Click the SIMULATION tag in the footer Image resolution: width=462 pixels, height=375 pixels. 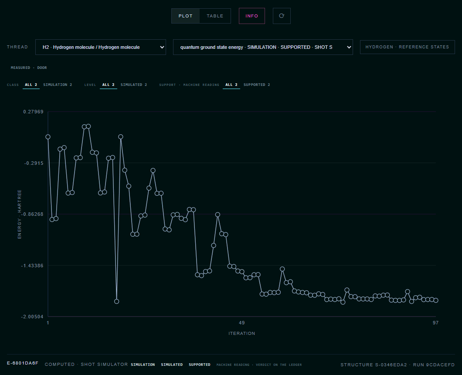143,365
